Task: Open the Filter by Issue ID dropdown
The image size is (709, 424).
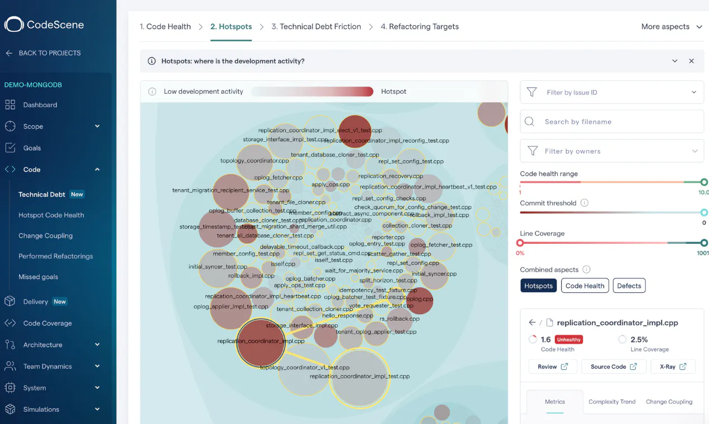Action: [x=612, y=92]
